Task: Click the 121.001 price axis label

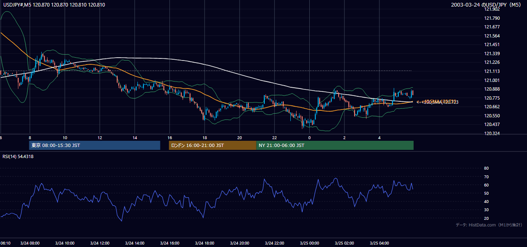Action: click(492, 80)
